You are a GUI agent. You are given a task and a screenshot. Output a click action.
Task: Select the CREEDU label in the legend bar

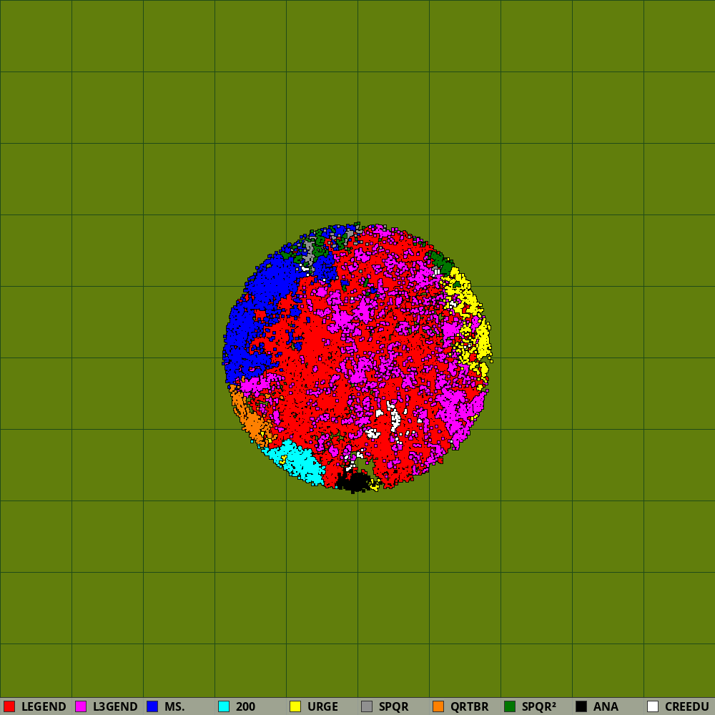coord(686,707)
